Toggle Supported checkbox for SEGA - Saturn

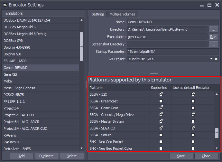click(161, 135)
